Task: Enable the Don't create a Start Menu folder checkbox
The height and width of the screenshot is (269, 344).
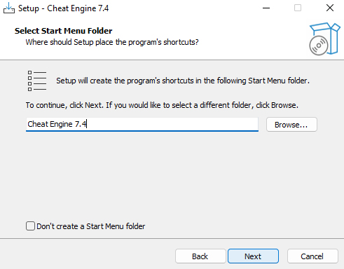Action: tap(30, 226)
